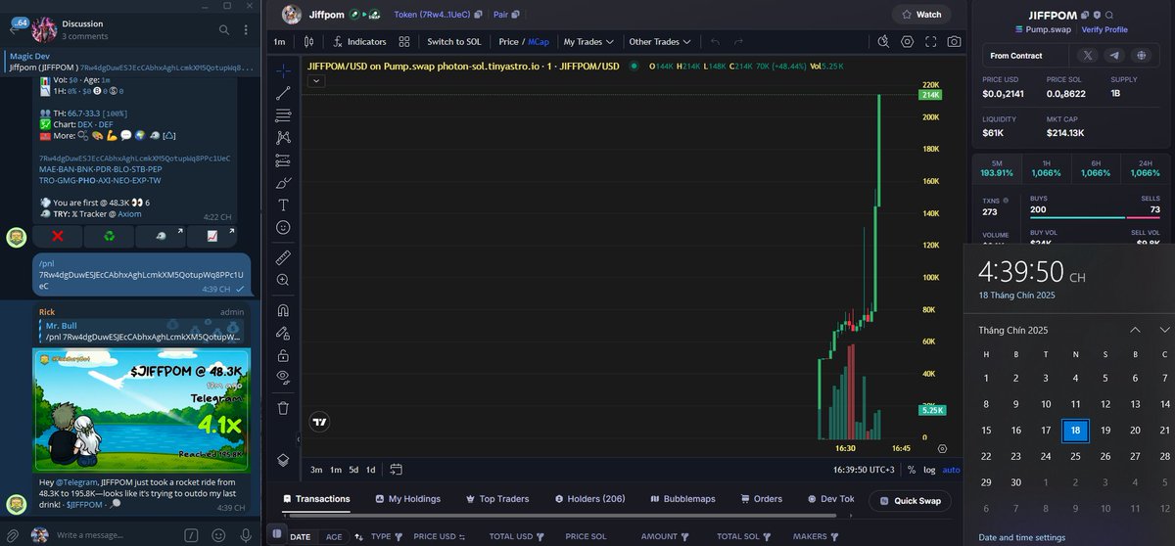Viewport: 1175px width, 546px height.
Task: Expand the Other Trades dropdown
Action: pos(660,42)
